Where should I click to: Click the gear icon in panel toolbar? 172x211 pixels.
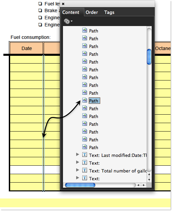point(67,21)
